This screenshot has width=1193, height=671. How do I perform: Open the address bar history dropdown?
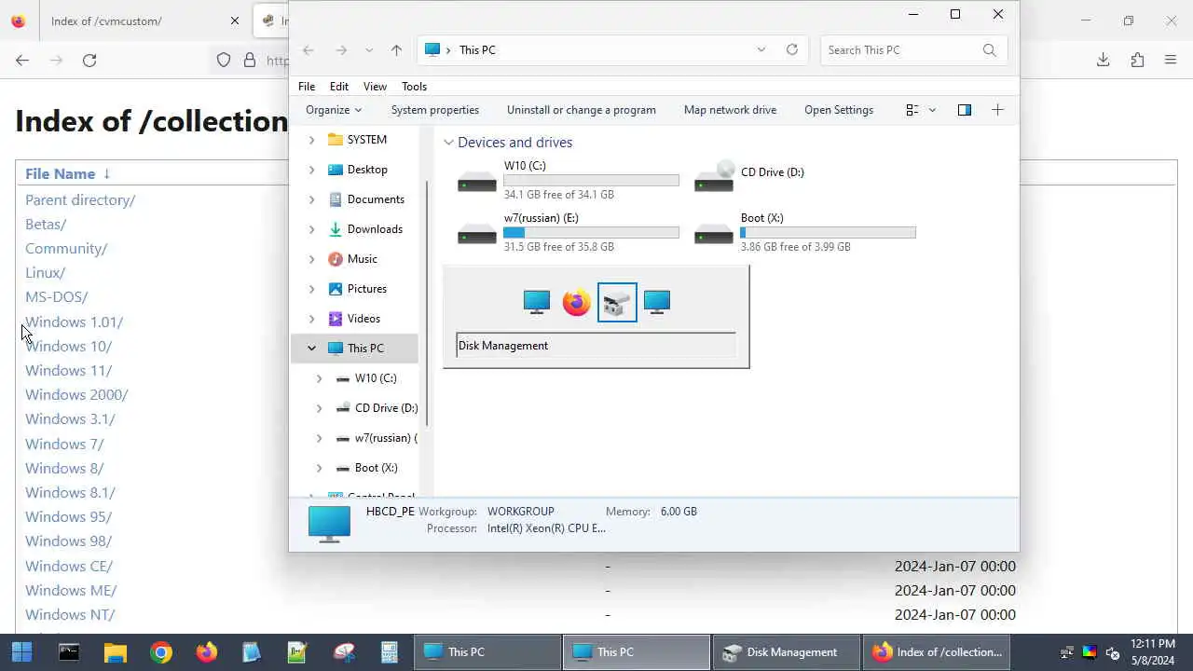(761, 50)
